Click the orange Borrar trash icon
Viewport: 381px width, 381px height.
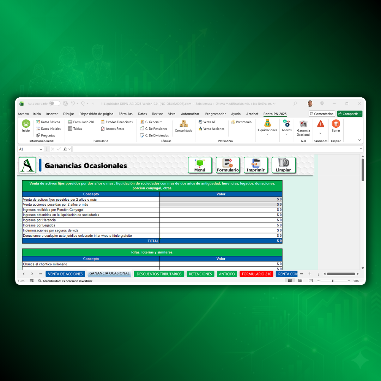point(336,124)
